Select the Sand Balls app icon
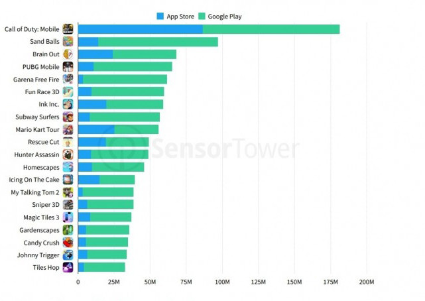 click(68, 42)
